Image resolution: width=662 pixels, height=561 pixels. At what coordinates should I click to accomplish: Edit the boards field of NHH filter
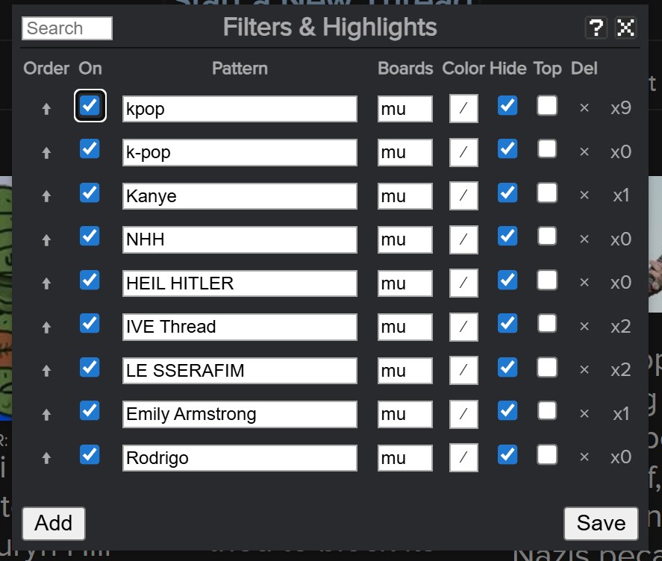[x=405, y=239]
